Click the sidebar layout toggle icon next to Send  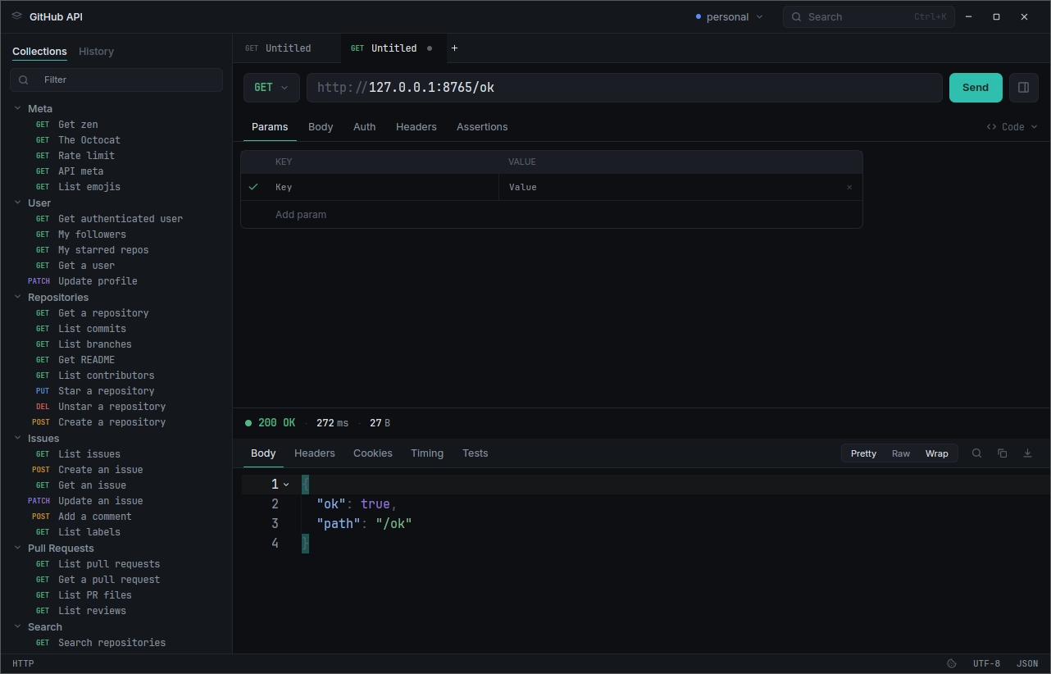point(1024,88)
